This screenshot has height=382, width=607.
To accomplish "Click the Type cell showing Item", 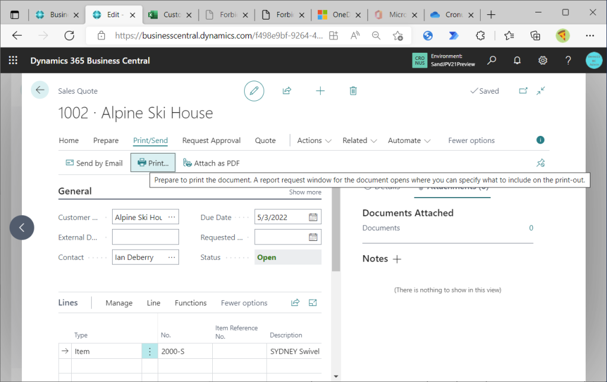I will pyautogui.click(x=107, y=351).
